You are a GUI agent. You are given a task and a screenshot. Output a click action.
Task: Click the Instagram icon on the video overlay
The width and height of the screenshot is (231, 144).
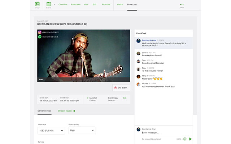coord(40,32)
